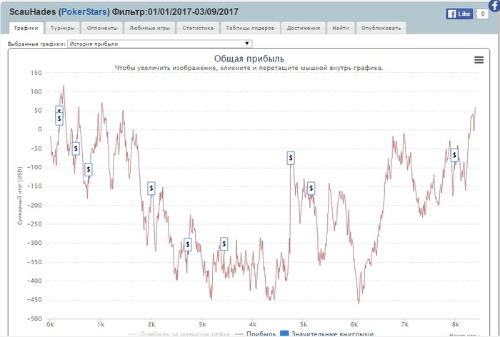The image size is (500, 337).
Task: Click the Найти tab
Action: 341,28
